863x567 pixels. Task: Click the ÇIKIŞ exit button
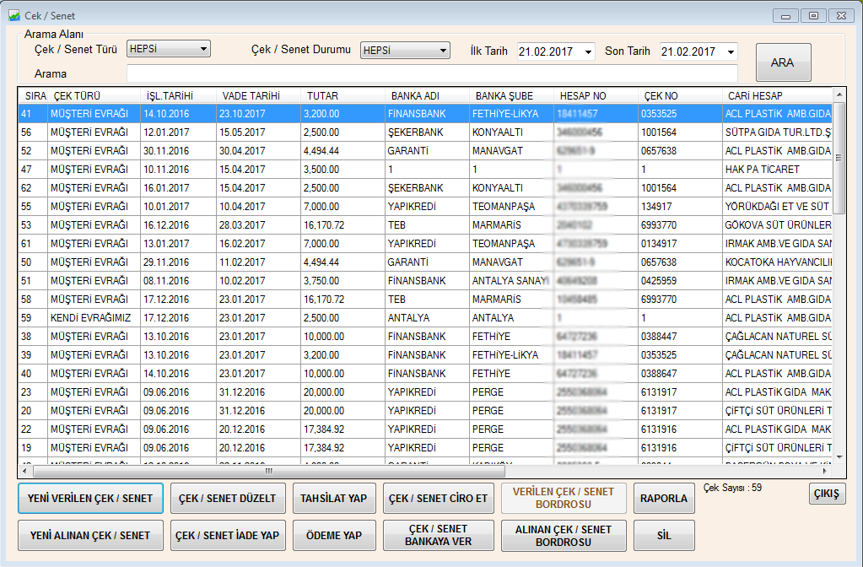(827, 494)
